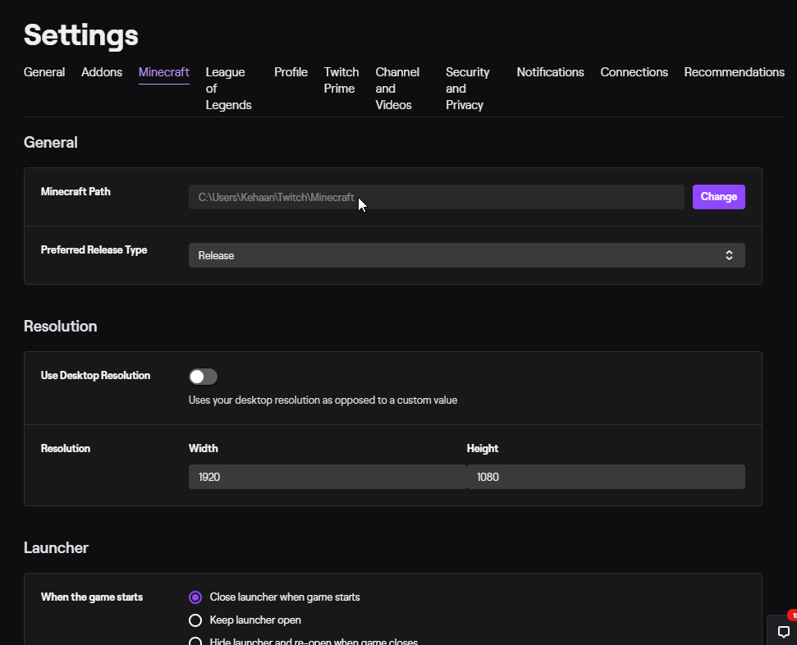
Task: Go to Security and Privacy tab
Action: pyautogui.click(x=467, y=89)
